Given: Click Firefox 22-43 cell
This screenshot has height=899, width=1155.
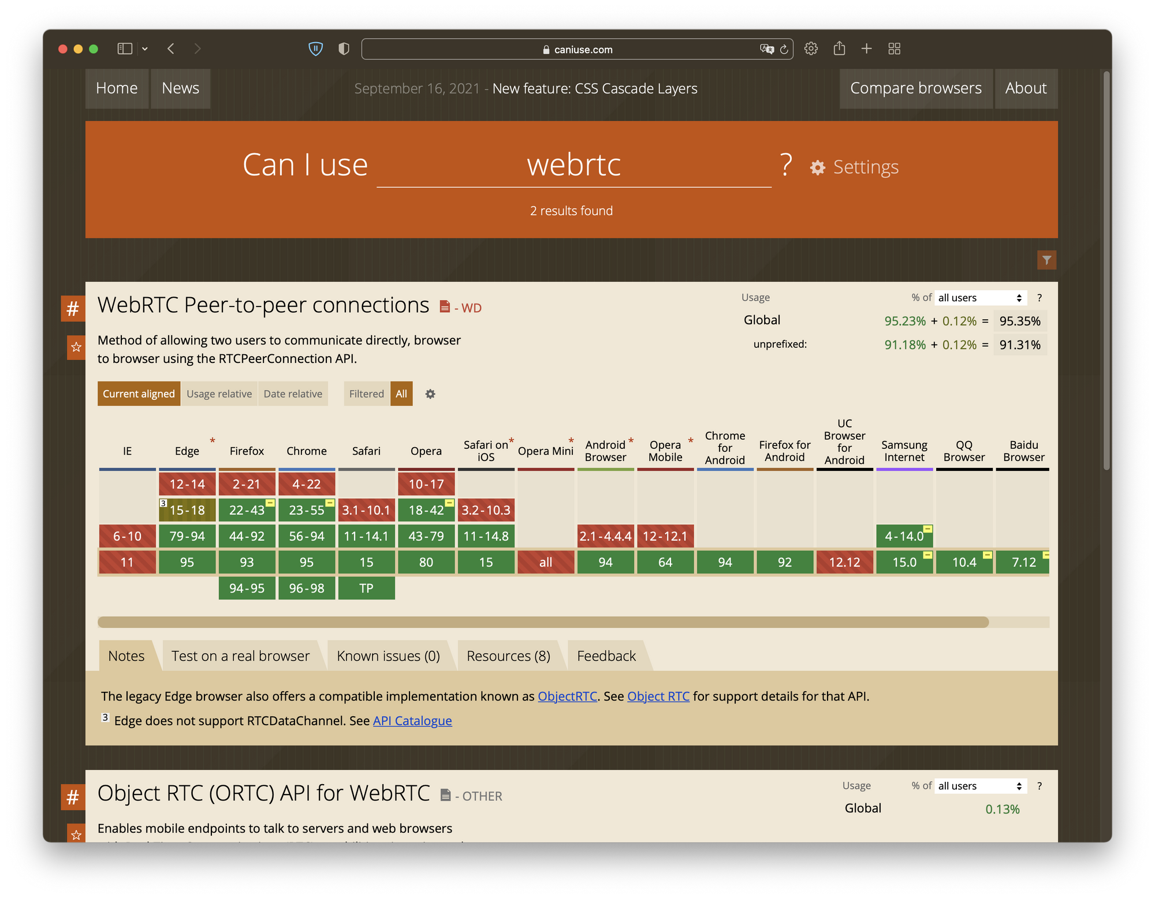Looking at the screenshot, I should [x=247, y=510].
